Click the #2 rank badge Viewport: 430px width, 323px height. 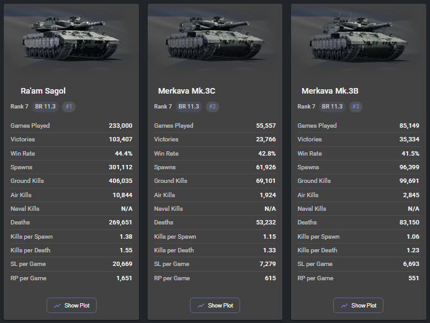coord(212,107)
